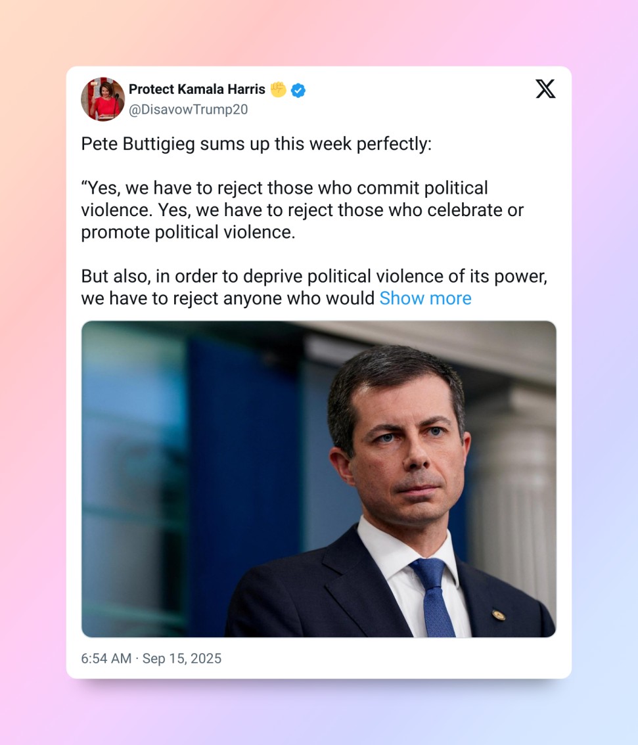Click the blue verified checkmark badge
Viewport: 638px width, 745px height.
(x=298, y=90)
